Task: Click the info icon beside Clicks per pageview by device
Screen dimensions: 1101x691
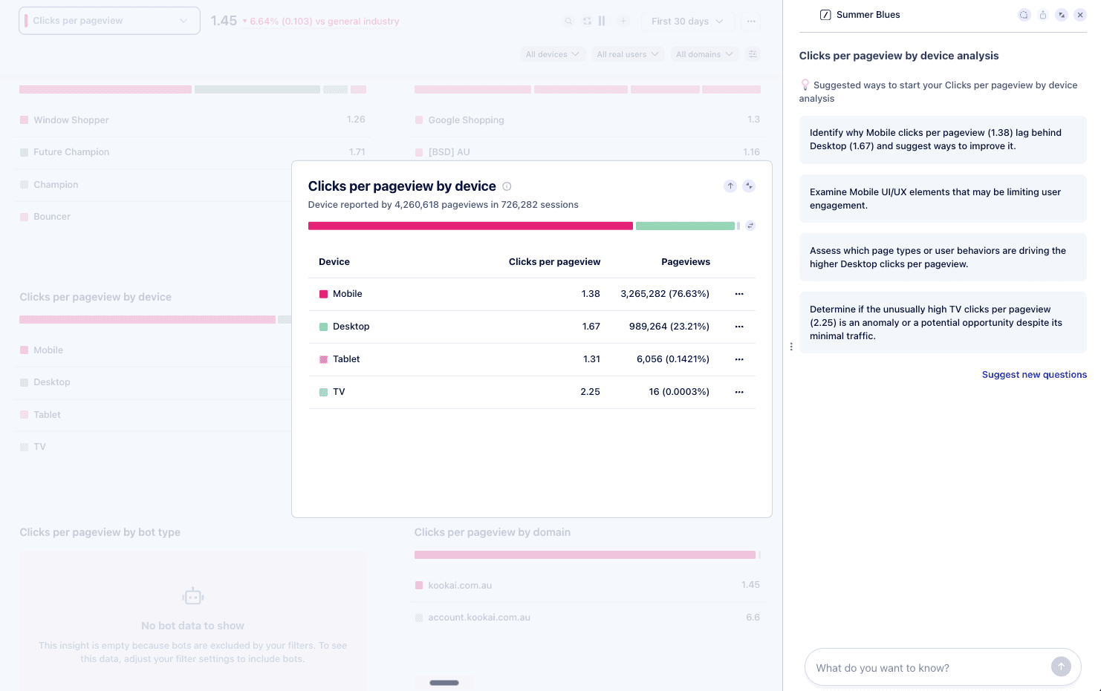Action: click(x=507, y=186)
